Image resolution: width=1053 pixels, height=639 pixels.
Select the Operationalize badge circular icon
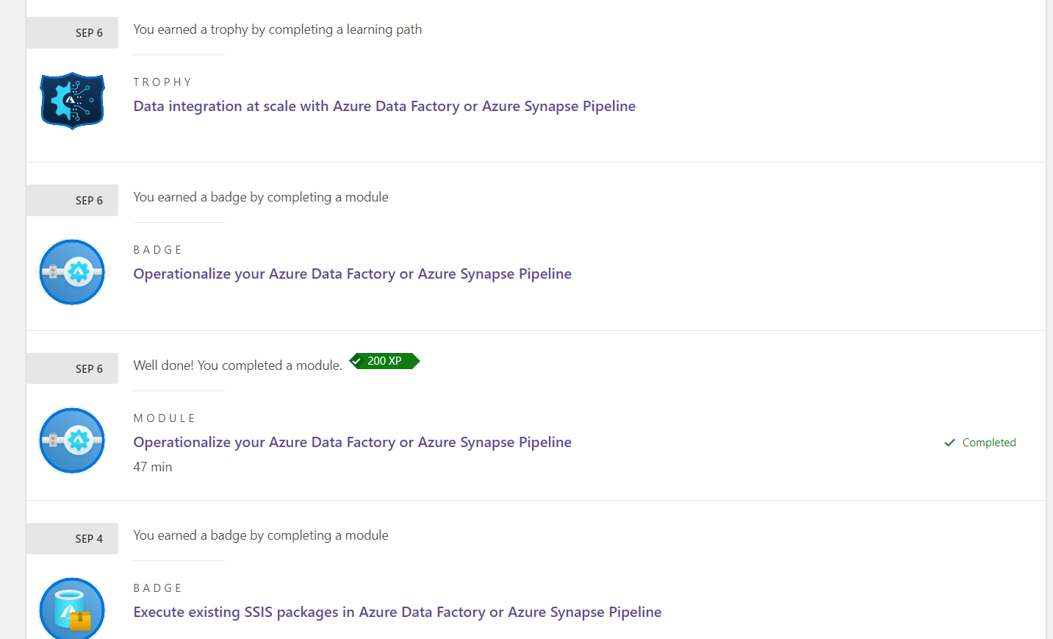[71, 272]
